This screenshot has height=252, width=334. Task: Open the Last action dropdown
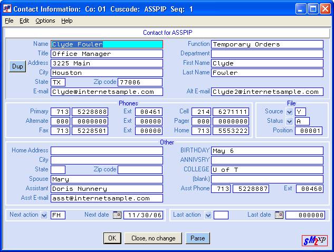click(208, 215)
